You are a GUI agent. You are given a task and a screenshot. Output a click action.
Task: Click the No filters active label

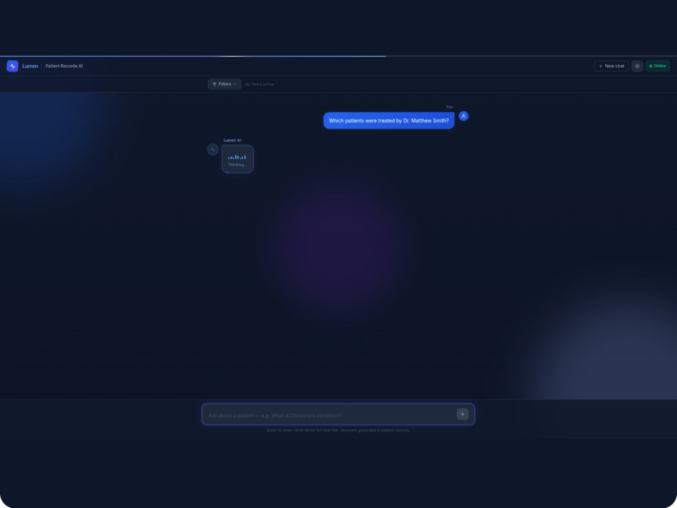coord(259,84)
